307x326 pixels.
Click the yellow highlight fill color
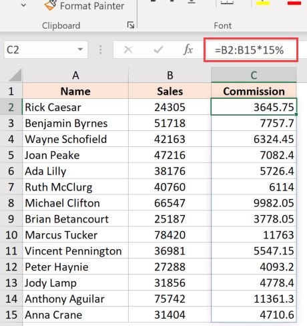263,3
